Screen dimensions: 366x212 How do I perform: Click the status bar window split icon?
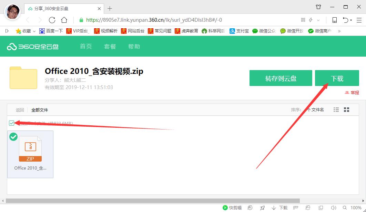coord(321,208)
